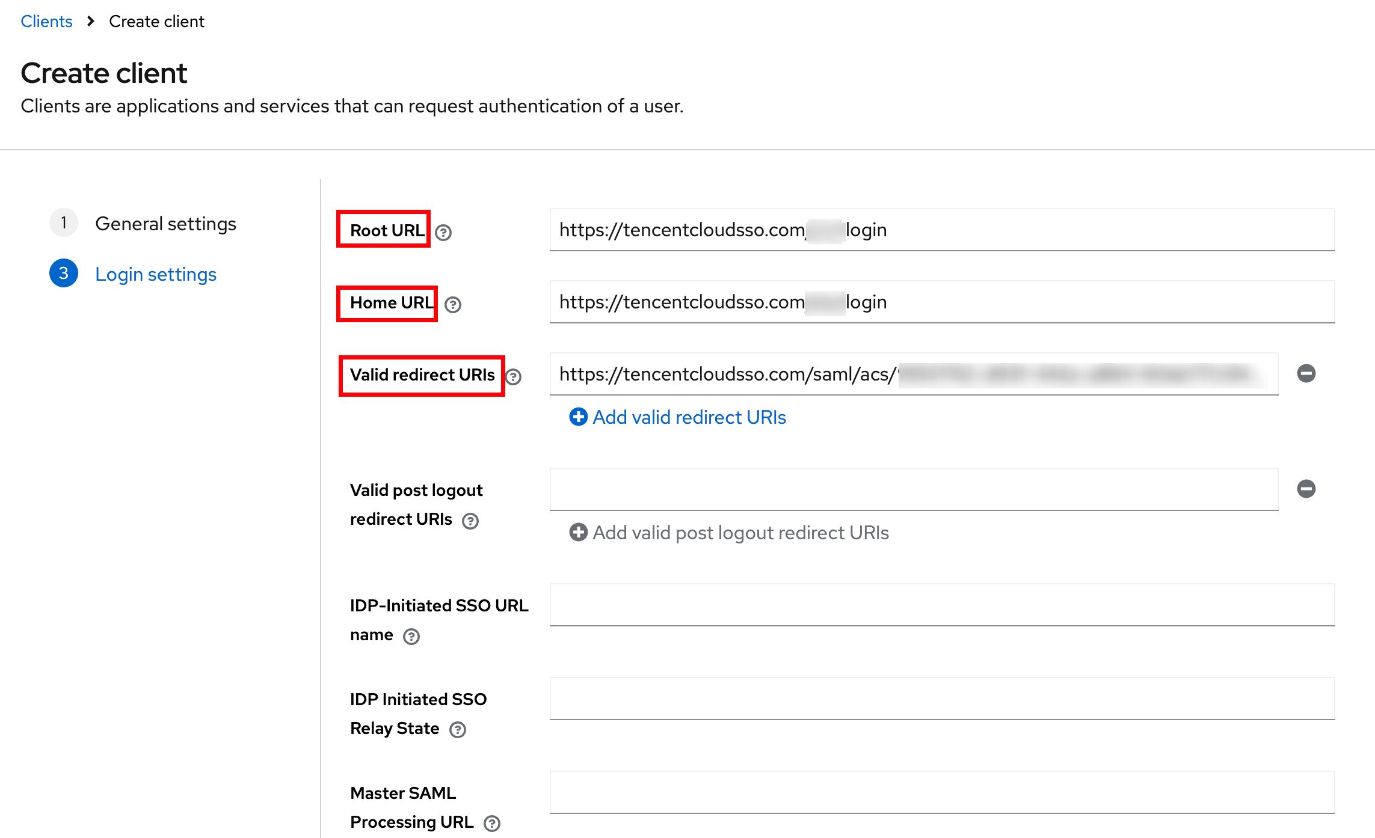Show help for Valid post logout redirect URIs

point(470,521)
